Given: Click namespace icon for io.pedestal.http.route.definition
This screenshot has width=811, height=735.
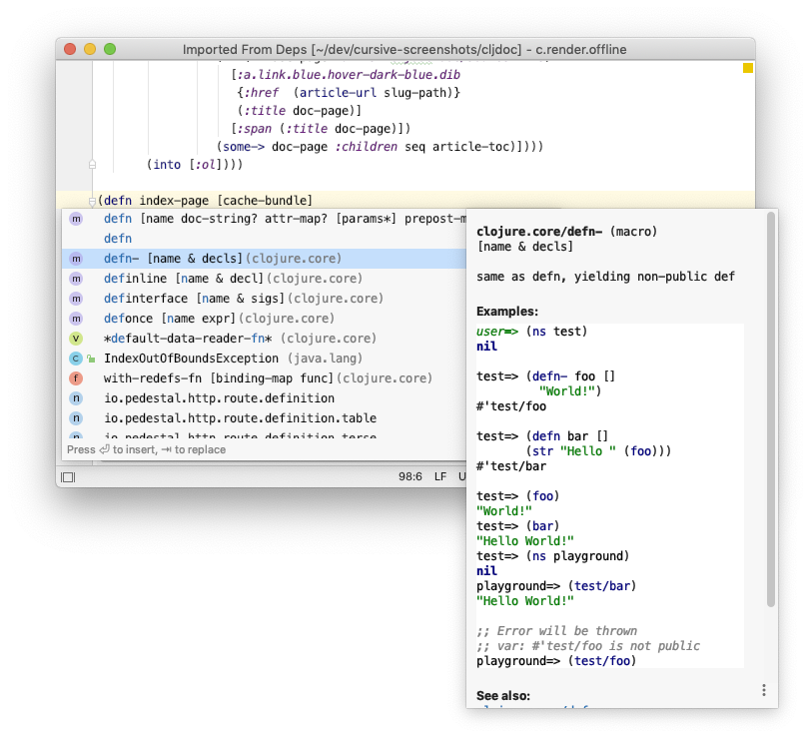Looking at the screenshot, I should (x=76, y=398).
